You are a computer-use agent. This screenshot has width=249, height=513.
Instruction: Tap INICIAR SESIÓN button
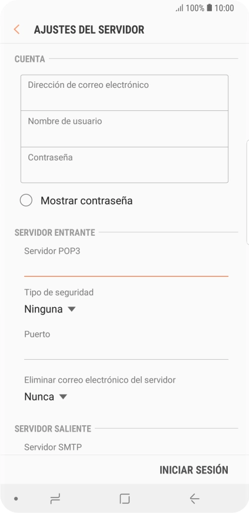tap(194, 470)
